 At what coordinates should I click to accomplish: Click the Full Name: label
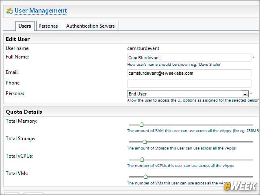point(17,57)
